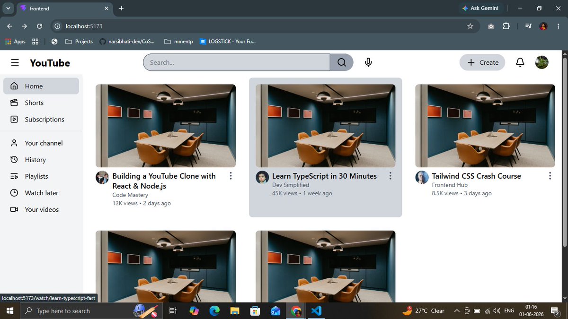568x319 pixels.
Task: Open mmentp bookmark folder
Action: [178, 42]
